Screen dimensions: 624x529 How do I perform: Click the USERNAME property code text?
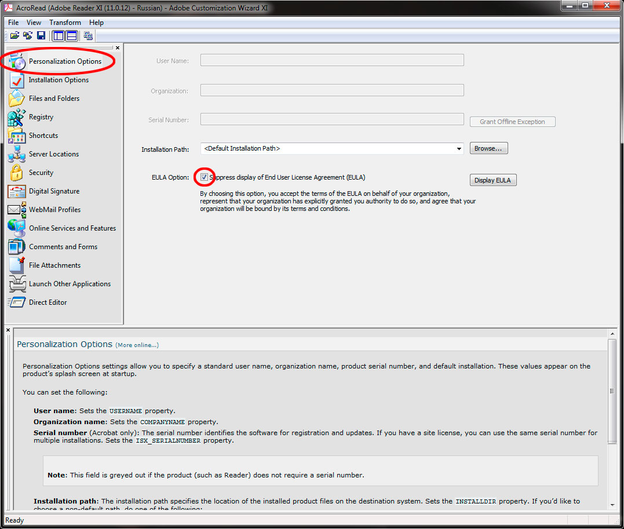(x=126, y=411)
